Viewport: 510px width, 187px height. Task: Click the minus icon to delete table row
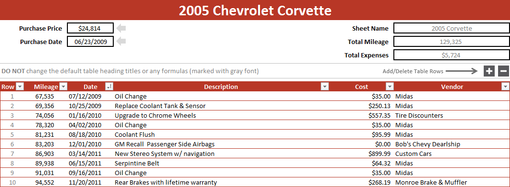[x=503, y=71]
